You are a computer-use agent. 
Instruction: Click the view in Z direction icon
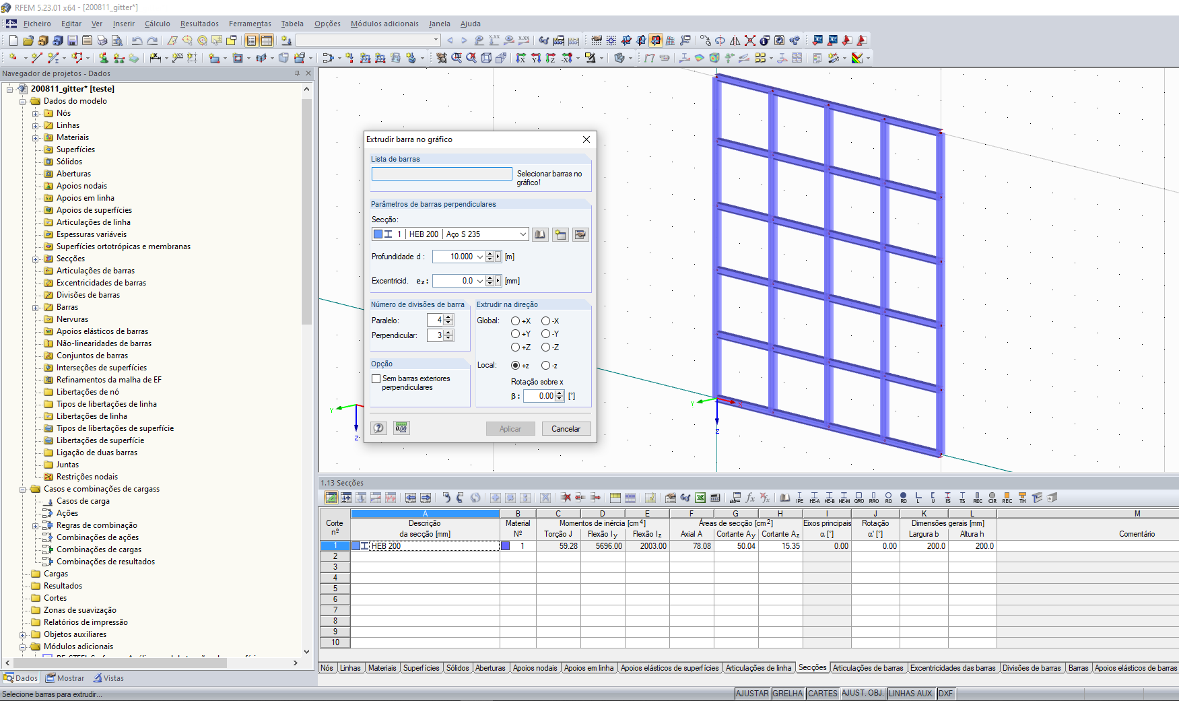tap(551, 58)
